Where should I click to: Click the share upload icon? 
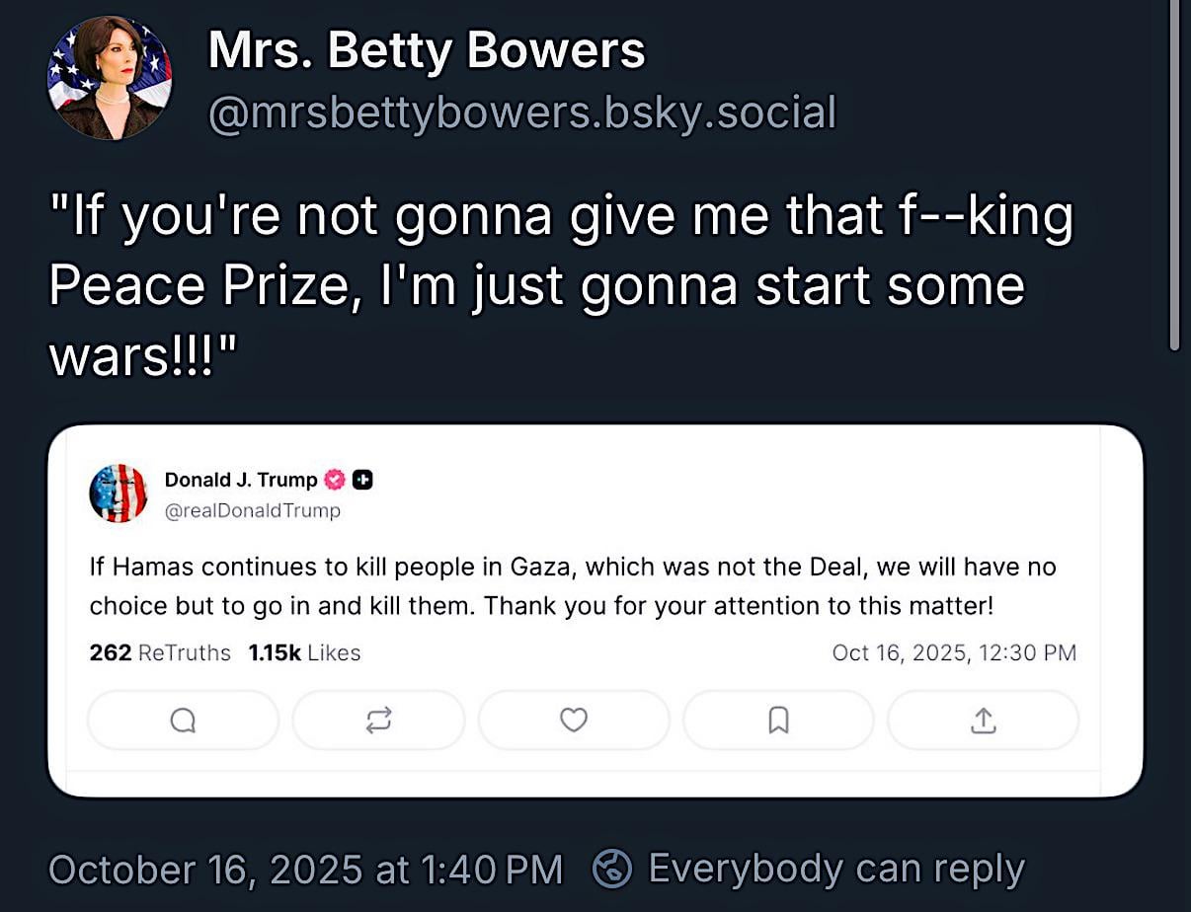point(983,722)
